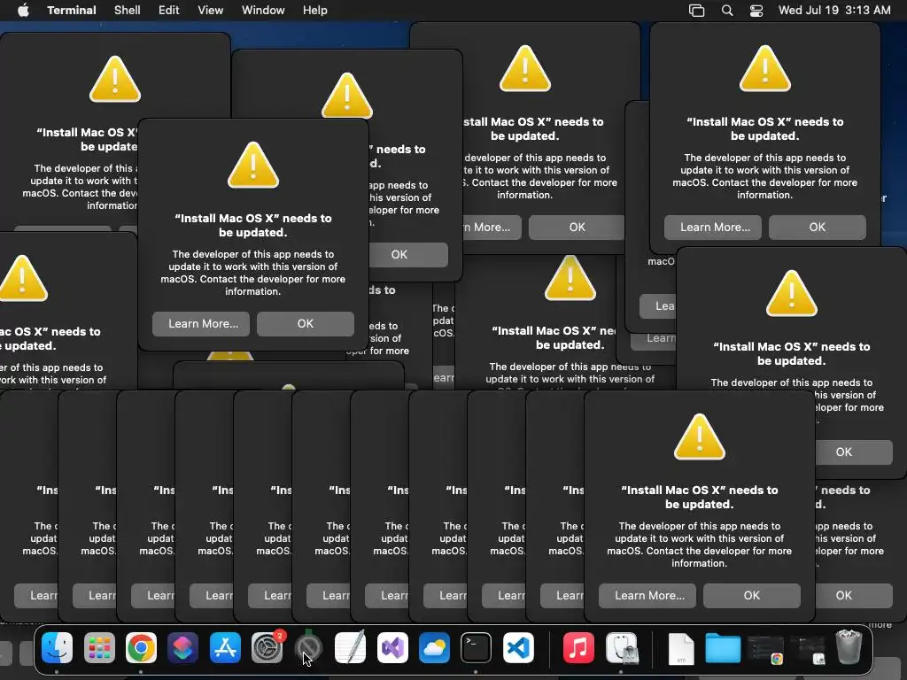Click Learn More in the dialog under the clock
The height and width of the screenshot is (680, 907).
[713, 228]
